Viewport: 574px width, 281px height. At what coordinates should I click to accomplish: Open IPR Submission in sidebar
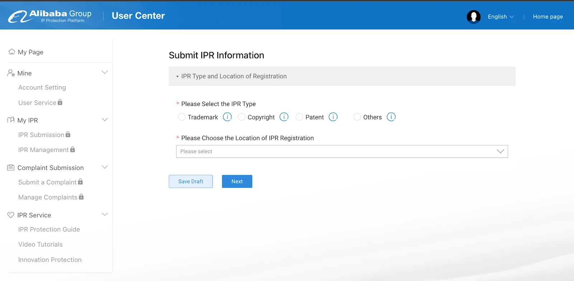(x=41, y=135)
